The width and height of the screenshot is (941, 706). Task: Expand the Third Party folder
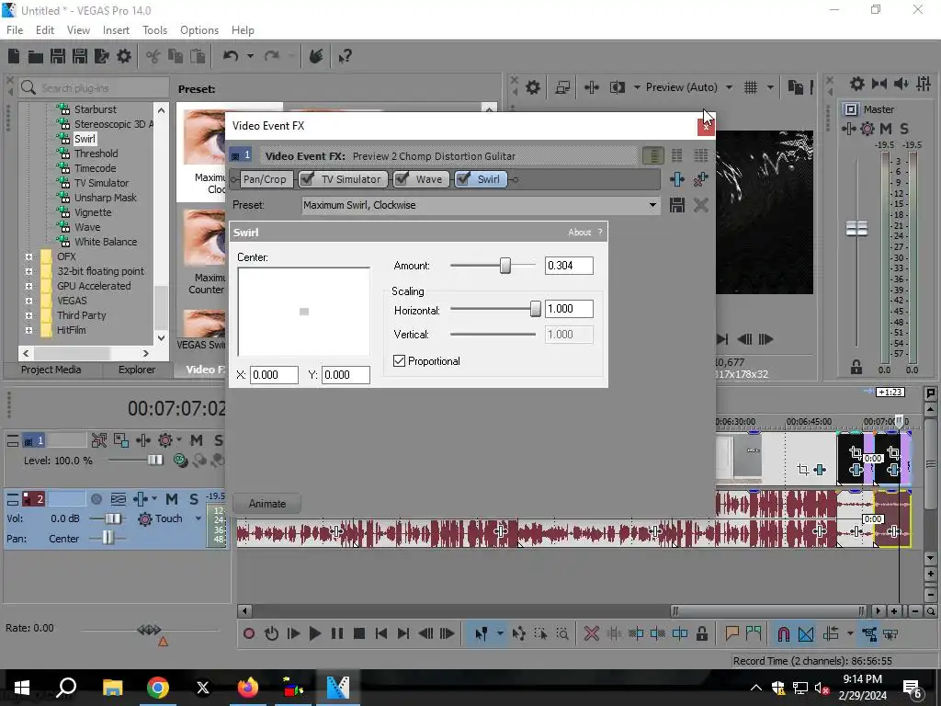pos(28,315)
